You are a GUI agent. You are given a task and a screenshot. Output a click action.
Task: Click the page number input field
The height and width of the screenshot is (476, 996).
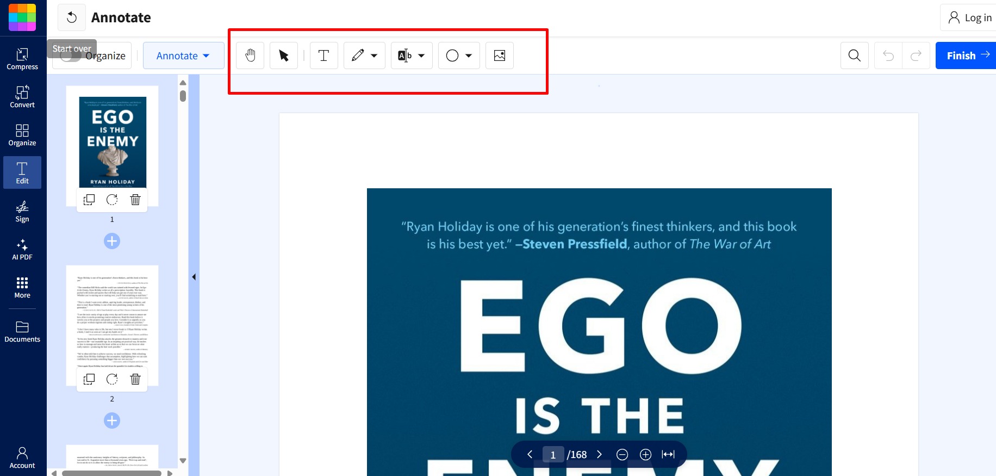pos(553,455)
